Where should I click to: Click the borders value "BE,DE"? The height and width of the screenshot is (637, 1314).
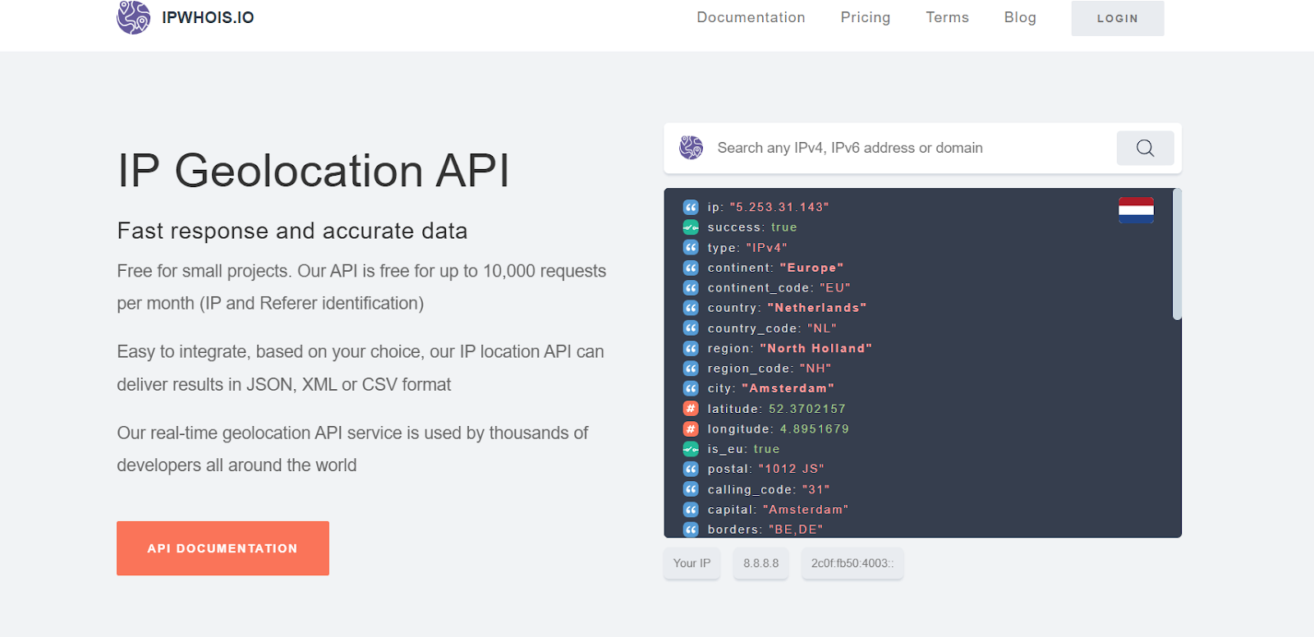pyautogui.click(x=796, y=529)
